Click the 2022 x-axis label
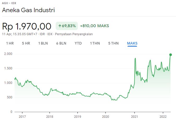This screenshot has height=124, width=176. (x=163, y=117)
